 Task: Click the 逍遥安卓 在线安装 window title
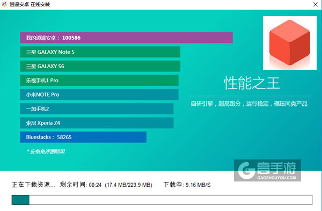click(30, 4)
